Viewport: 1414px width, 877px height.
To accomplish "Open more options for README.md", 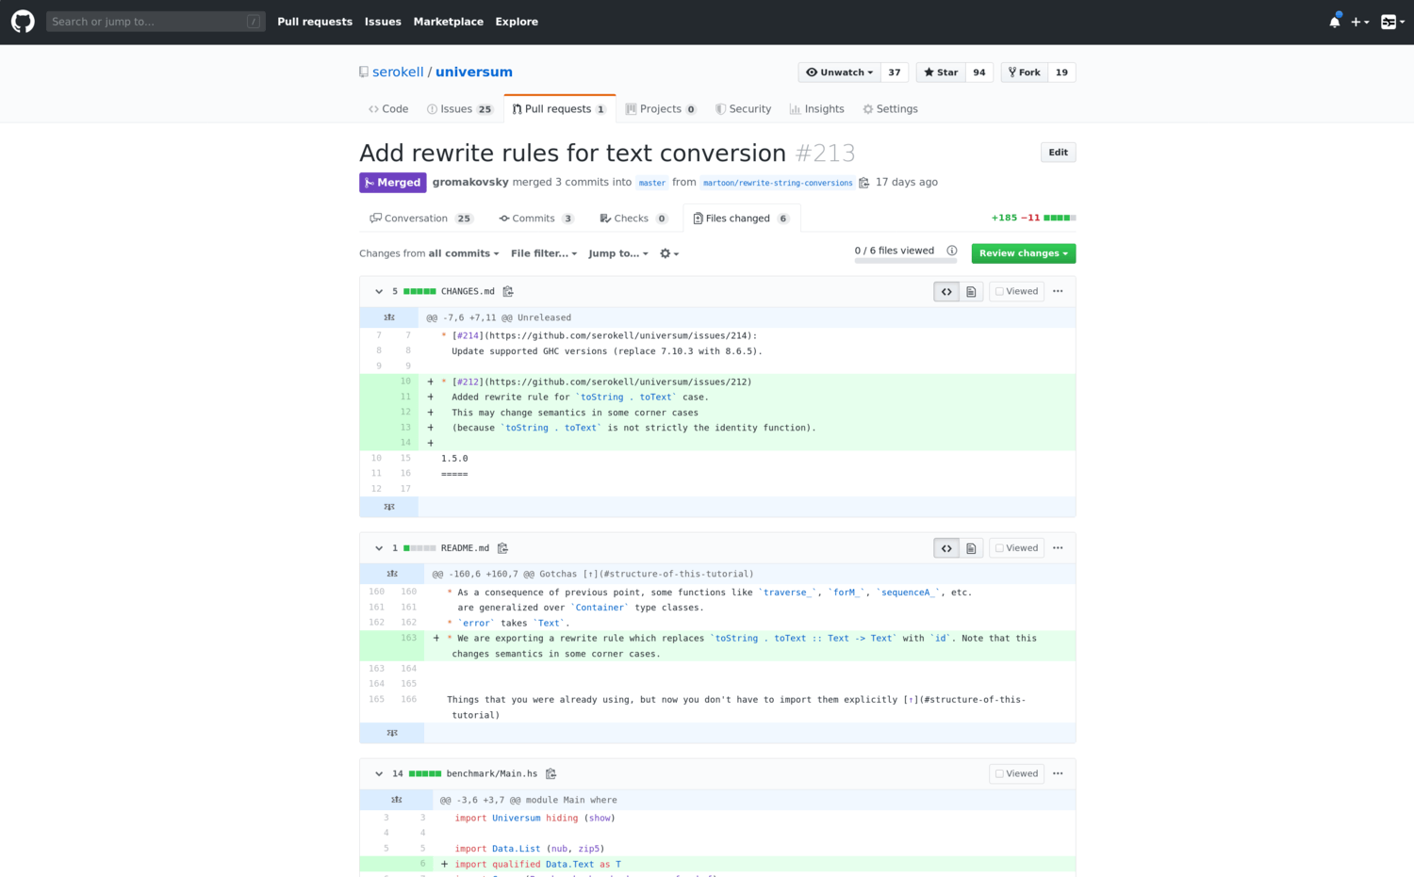I will pos(1058,547).
